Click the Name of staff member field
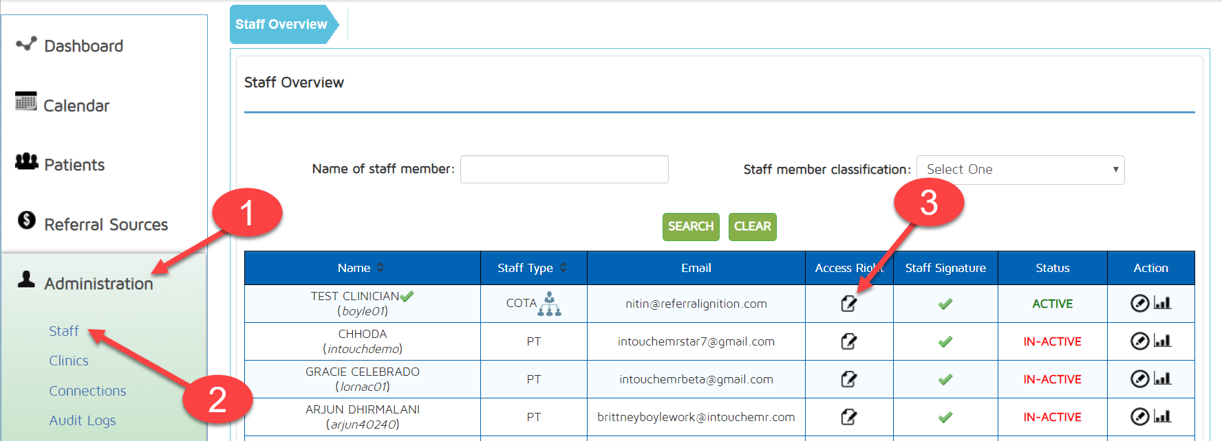This screenshot has width=1222, height=441. tap(564, 170)
